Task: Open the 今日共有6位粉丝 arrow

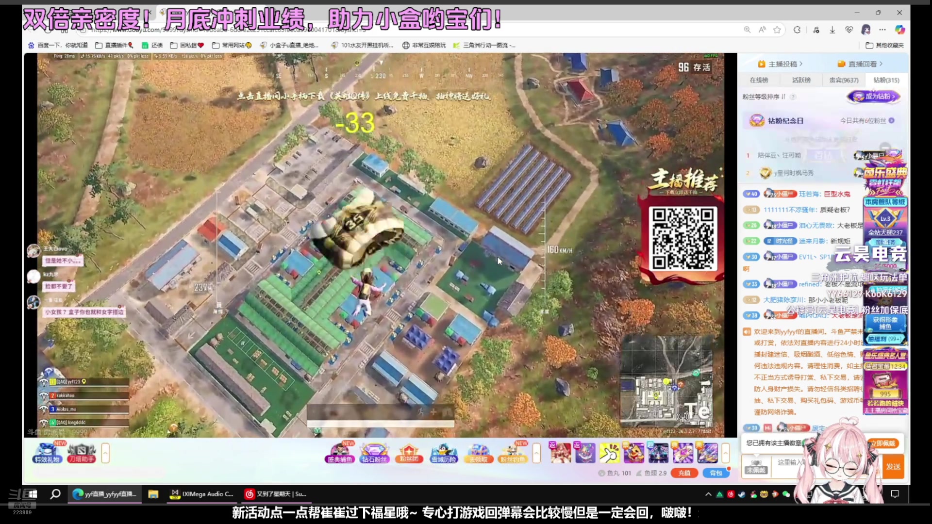Action: coord(892,120)
